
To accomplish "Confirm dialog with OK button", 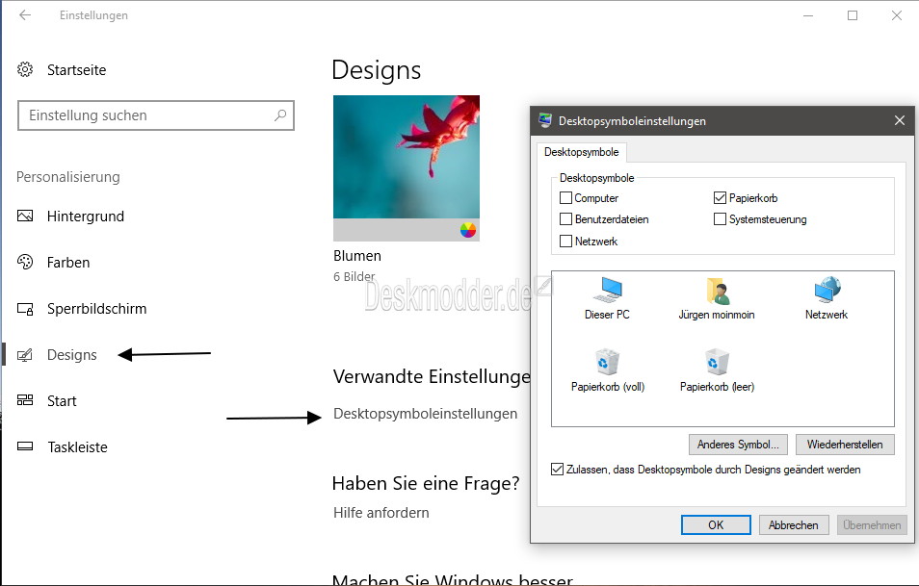I will 716,525.
